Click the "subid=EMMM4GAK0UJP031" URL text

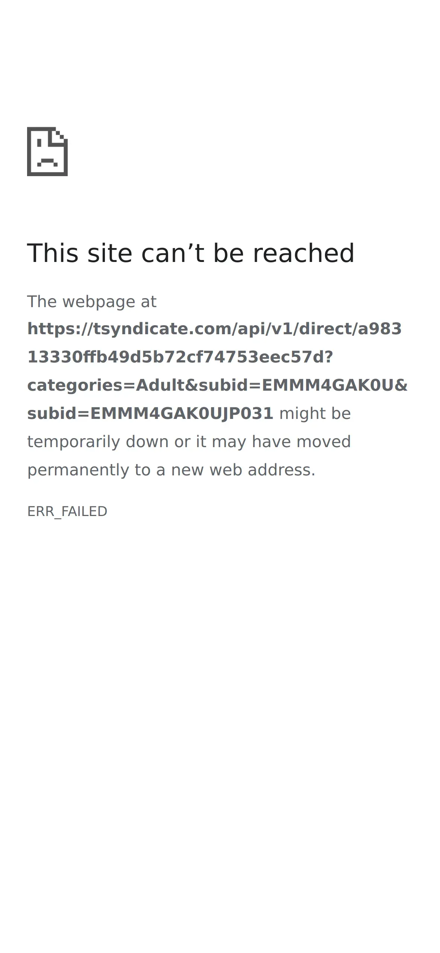(150, 414)
